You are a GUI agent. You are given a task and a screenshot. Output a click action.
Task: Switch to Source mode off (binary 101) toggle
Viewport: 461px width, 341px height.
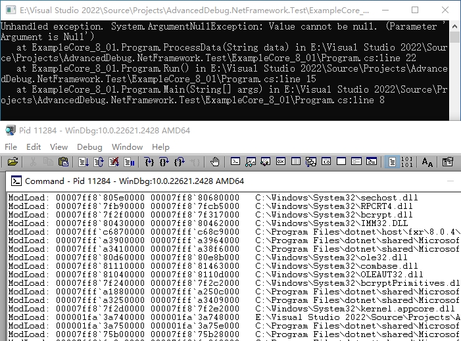click(x=407, y=162)
